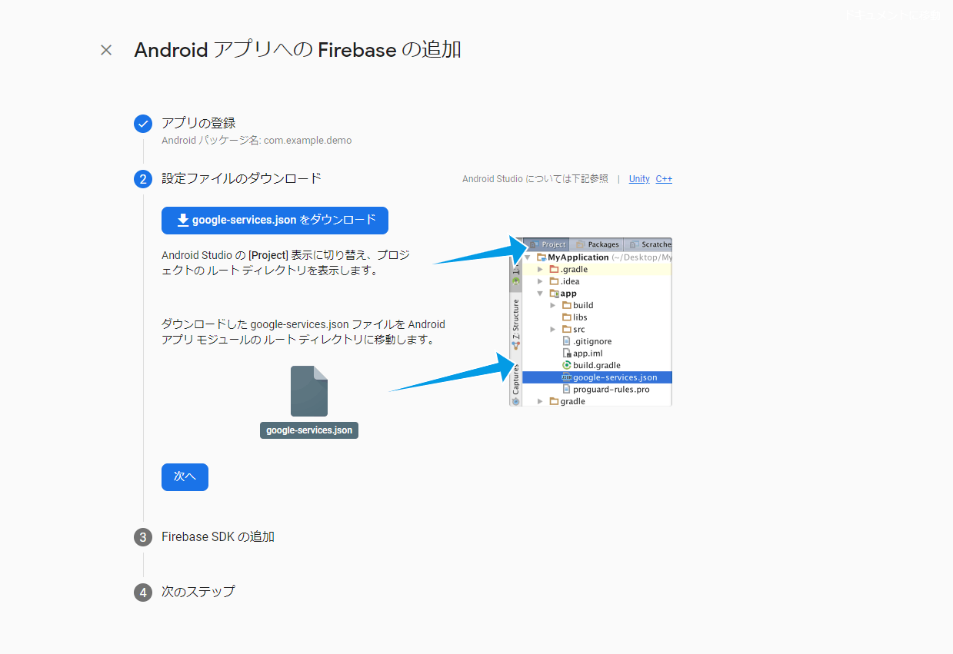Click the Android Studio については下記参照 text
The height and width of the screenshot is (654, 953).
pos(535,179)
